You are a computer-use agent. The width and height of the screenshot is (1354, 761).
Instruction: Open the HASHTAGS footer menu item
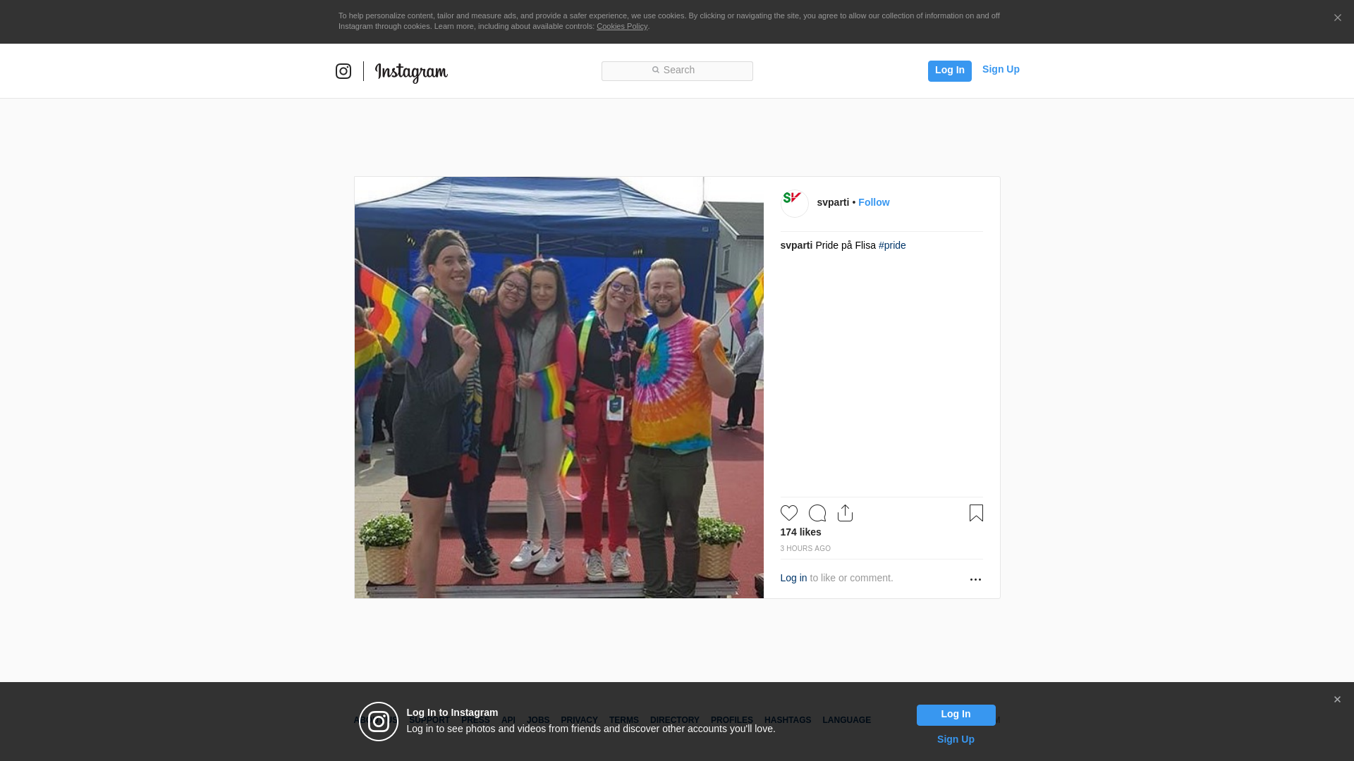[788, 720]
